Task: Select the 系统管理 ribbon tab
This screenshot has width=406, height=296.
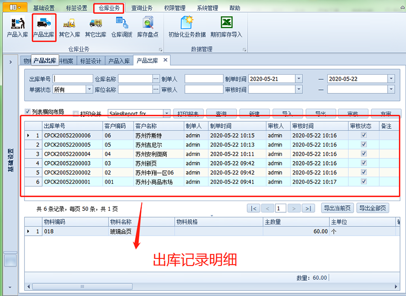Action: (x=208, y=8)
